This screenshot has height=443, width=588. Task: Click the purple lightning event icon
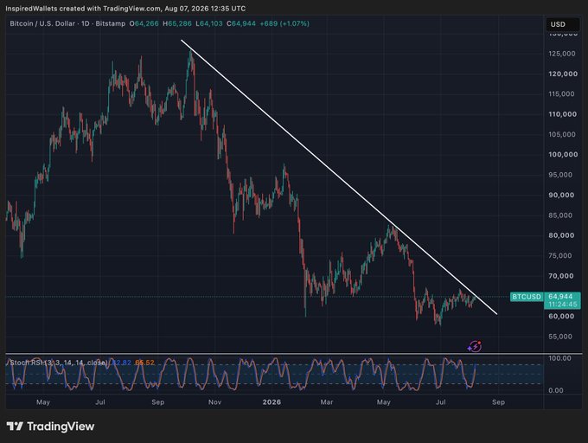point(475,346)
